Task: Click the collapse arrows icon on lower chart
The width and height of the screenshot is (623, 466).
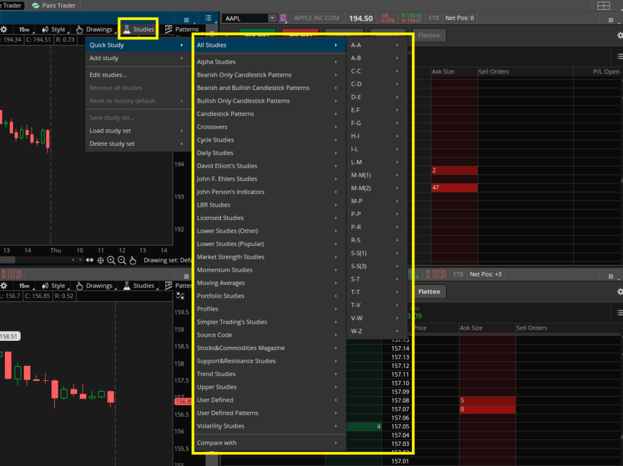Action: click(180, 296)
